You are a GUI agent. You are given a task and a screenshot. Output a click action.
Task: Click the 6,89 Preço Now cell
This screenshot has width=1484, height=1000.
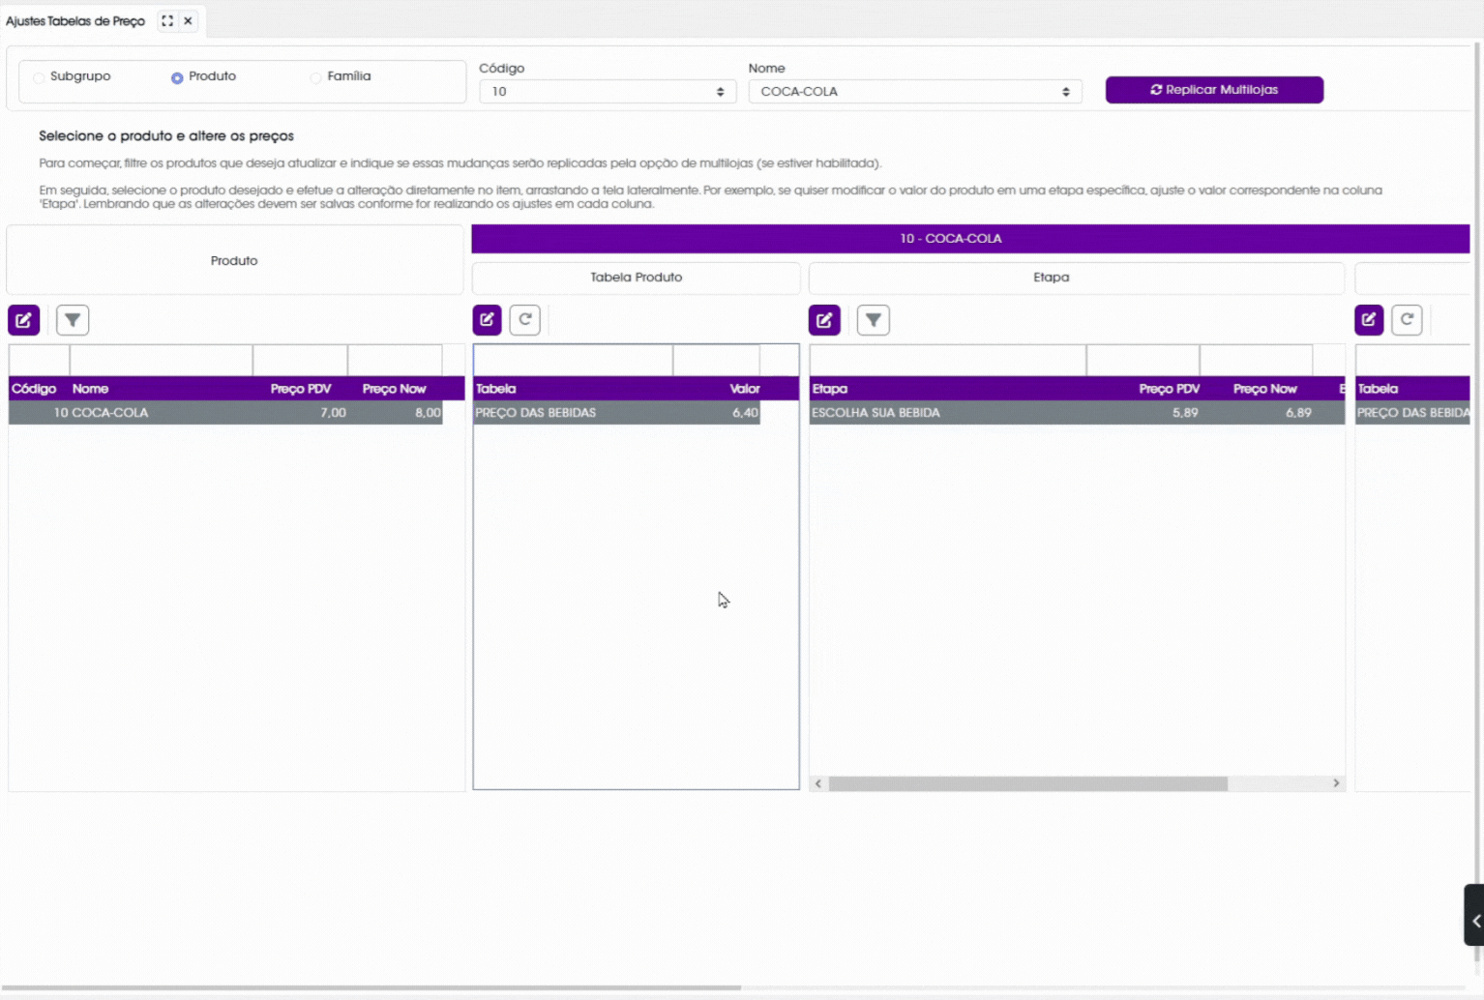1256,413
